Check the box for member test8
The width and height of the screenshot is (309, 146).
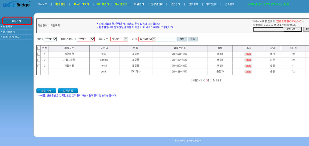click(39, 66)
